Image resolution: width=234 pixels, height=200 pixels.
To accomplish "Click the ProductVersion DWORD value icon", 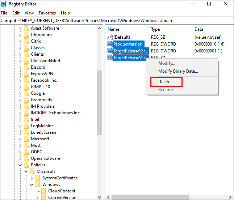I will (110, 44).
